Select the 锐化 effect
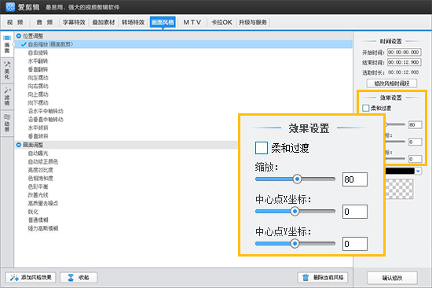Viewport: 432px width, 288px height. tap(33, 212)
